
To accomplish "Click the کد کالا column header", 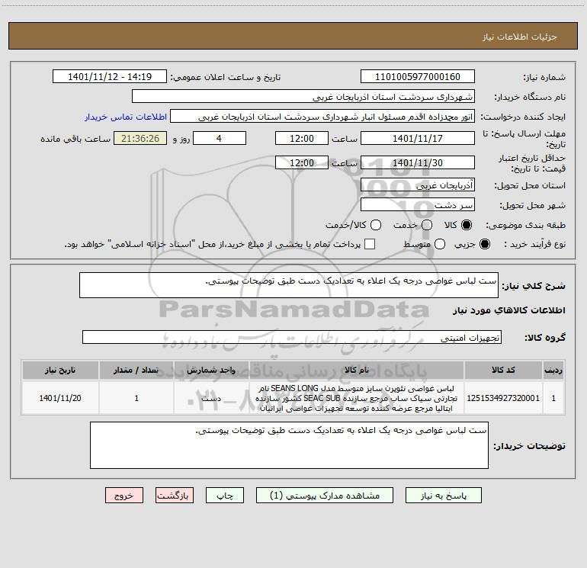I will (503, 371).
